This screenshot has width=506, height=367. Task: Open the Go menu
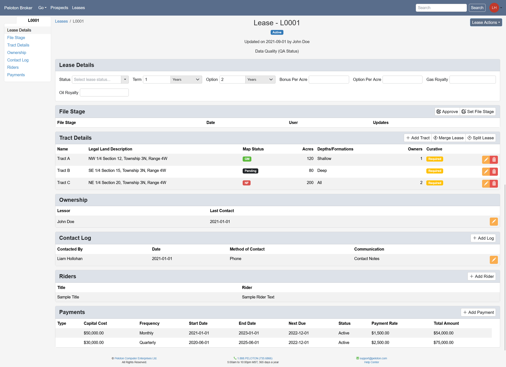(42, 8)
